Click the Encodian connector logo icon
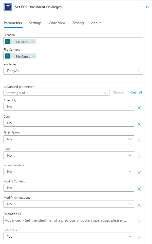The image size is (152, 244). pos(8,7)
